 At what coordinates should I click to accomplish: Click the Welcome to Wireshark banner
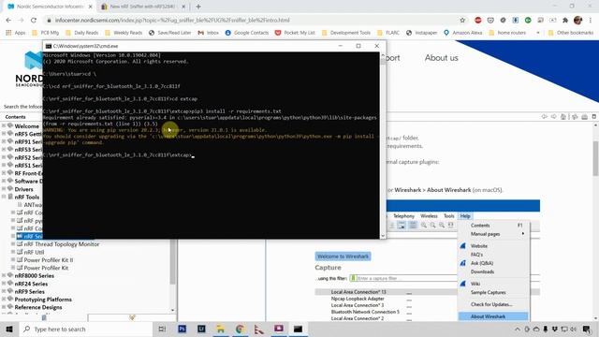[x=343, y=256]
